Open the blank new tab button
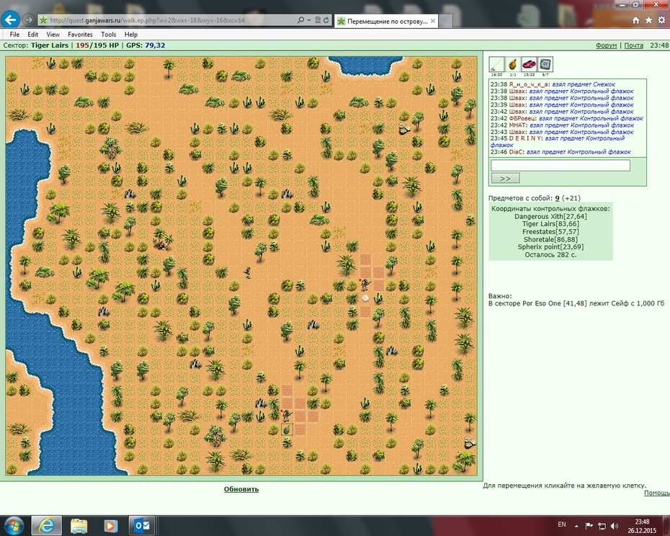 click(x=445, y=21)
